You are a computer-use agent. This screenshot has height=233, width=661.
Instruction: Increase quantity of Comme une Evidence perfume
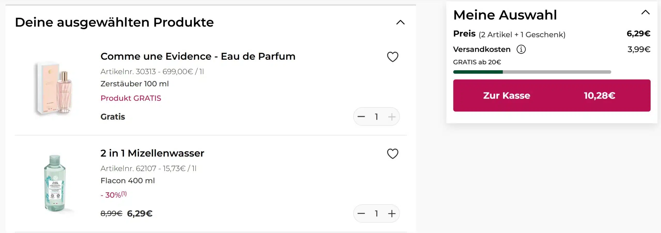coord(392,117)
